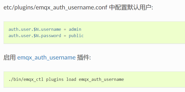Click the line "auth.user.$N.password = public"

46,36
